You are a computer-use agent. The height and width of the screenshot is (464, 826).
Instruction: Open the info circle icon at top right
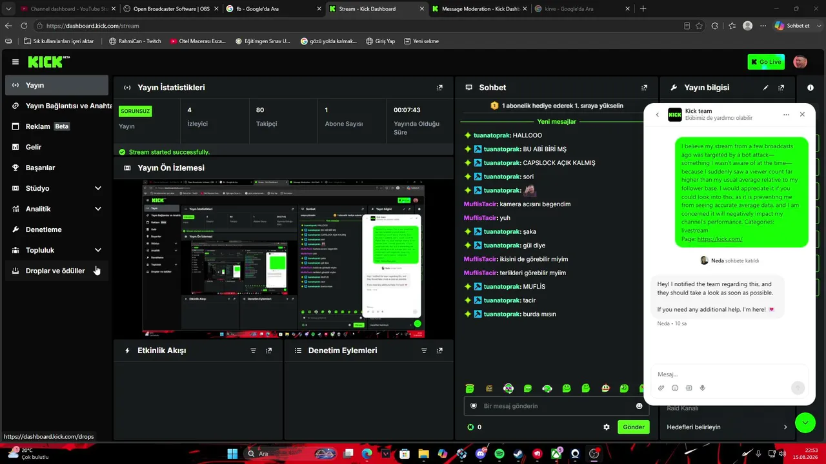[x=811, y=88]
